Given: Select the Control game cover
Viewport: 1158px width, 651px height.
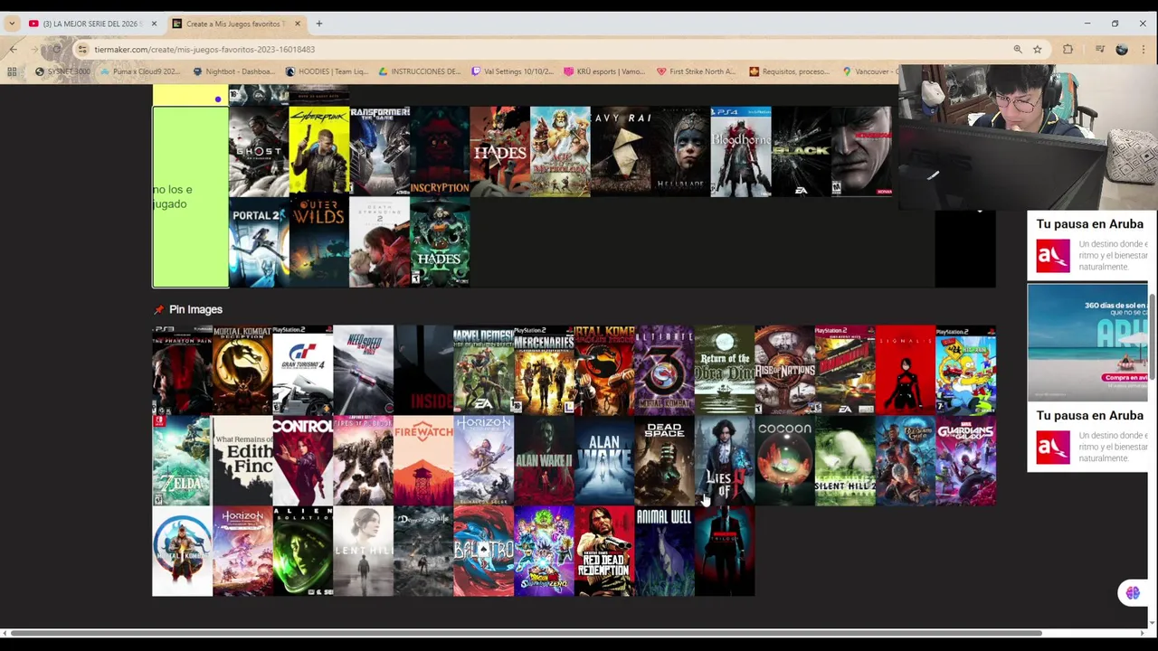Looking at the screenshot, I should point(303,460).
